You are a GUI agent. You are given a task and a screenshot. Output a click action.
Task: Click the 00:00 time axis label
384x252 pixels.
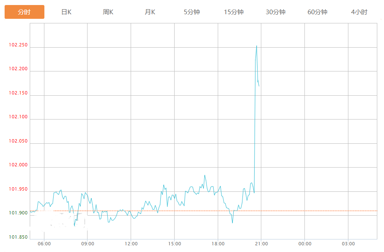(305, 244)
